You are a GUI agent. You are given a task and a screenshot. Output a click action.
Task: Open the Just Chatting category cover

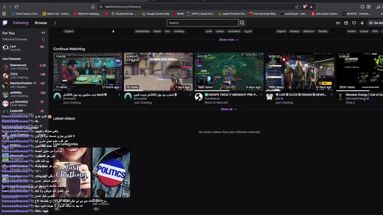(72, 173)
